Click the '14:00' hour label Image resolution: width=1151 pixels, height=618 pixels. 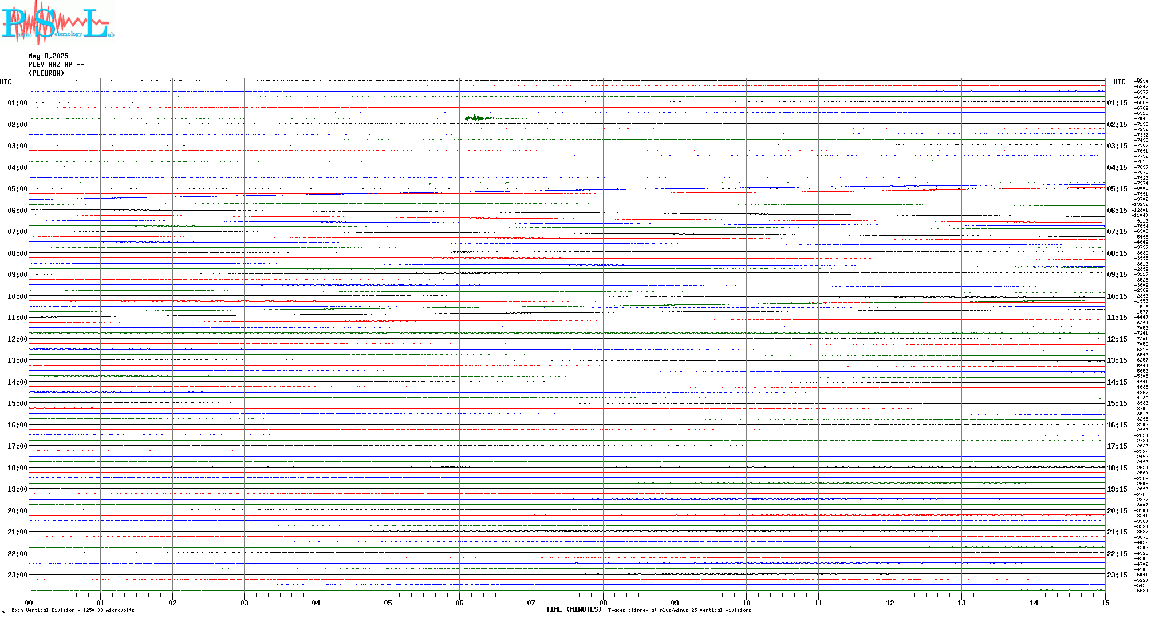(18, 382)
